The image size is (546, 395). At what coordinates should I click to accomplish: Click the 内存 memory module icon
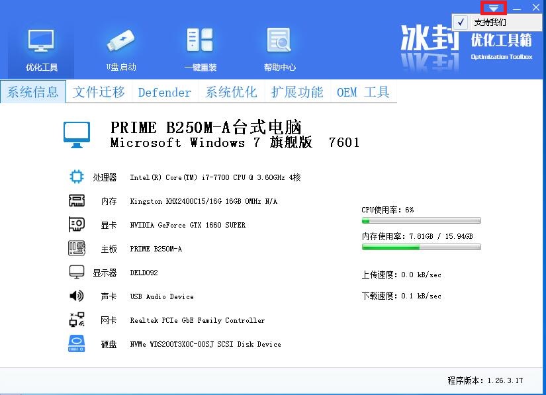(x=77, y=200)
